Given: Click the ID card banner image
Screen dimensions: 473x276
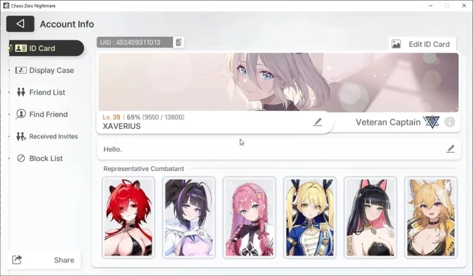Looking at the screenshot, I should (278, 82).
